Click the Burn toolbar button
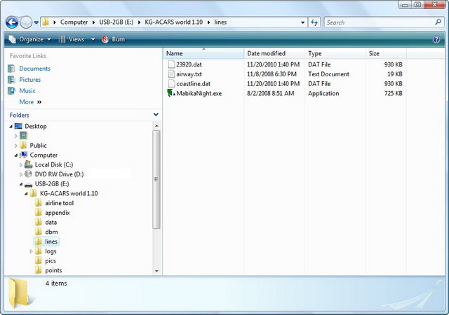The image size is (449, 315). tap(113, 40)
